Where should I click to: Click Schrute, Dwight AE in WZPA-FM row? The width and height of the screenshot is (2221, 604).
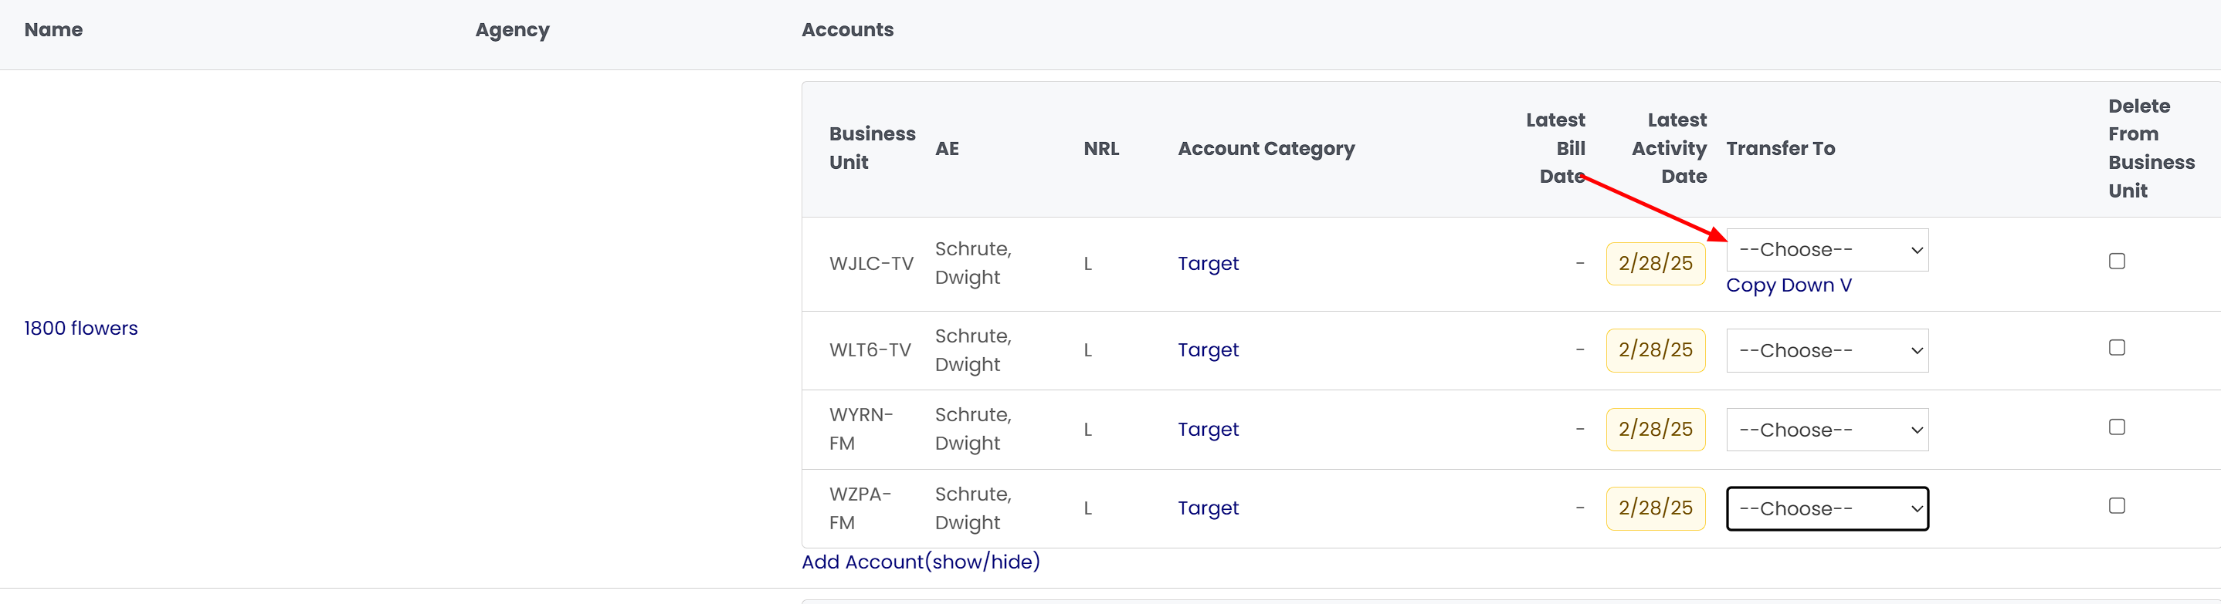[x=973, y=508]
